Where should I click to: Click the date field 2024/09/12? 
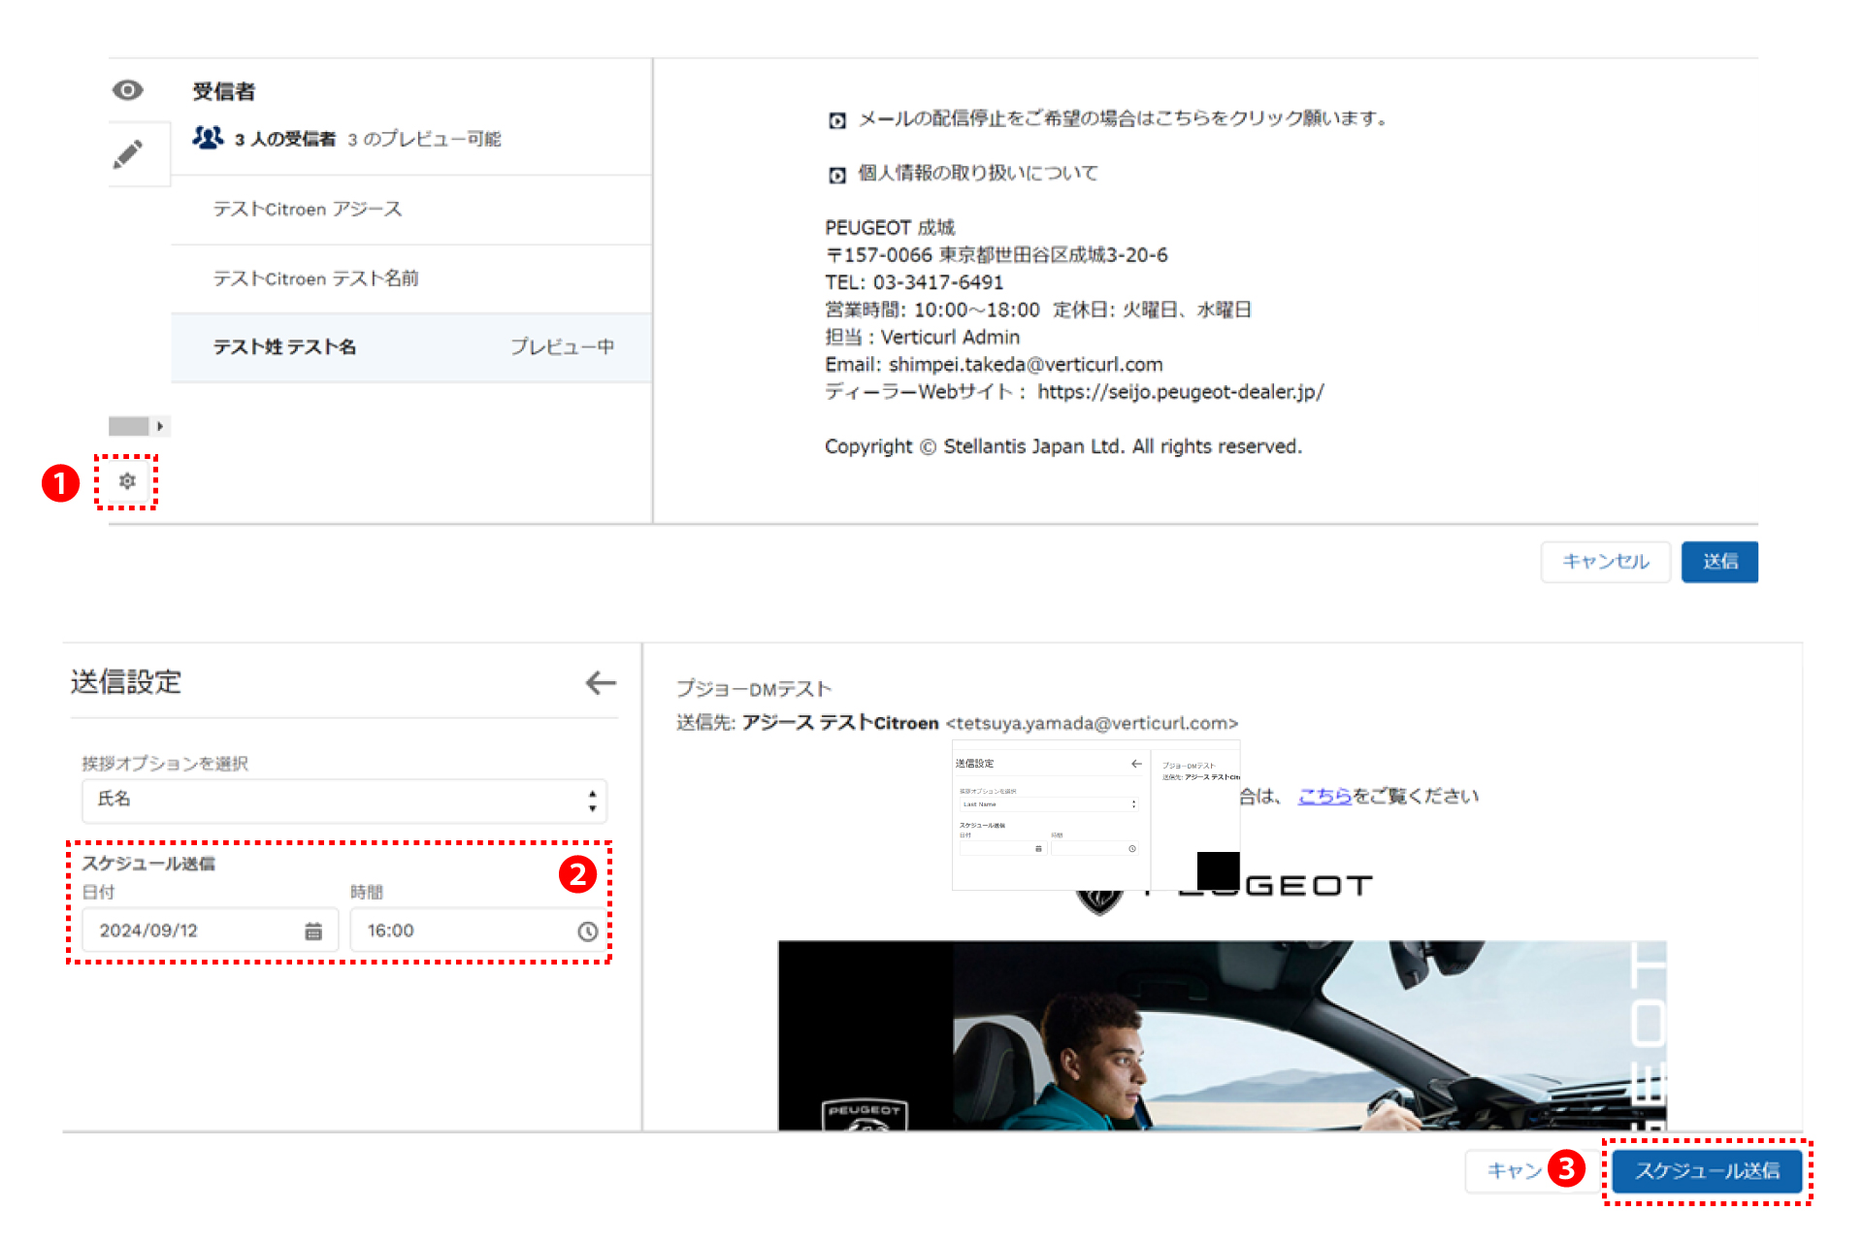[x=194, y=932]
